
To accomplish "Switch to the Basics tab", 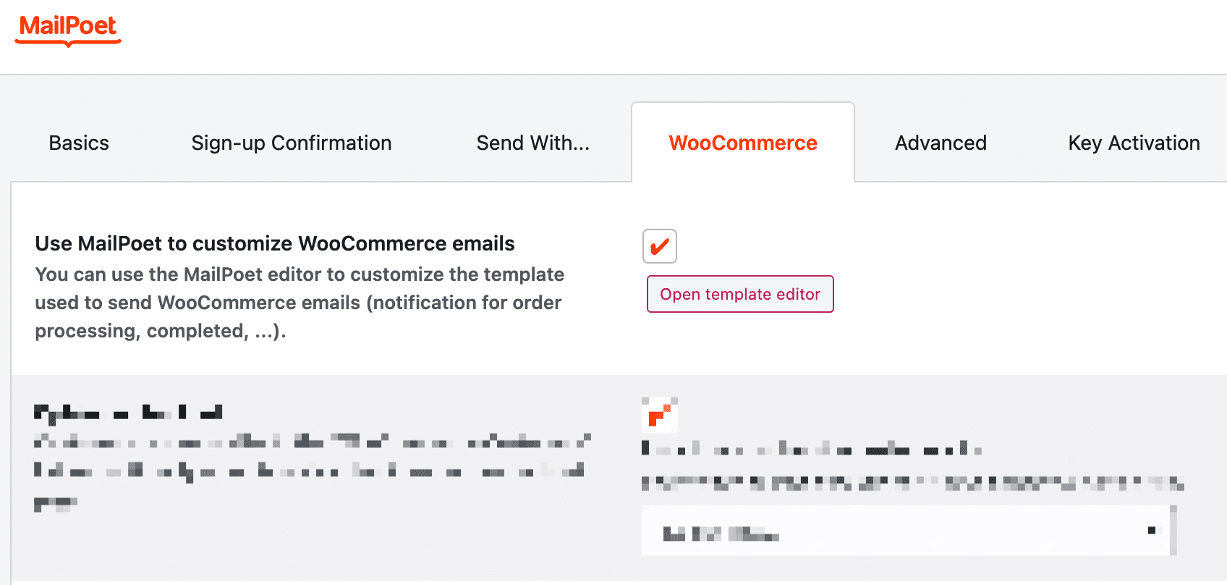I will [x=79, y=143].
